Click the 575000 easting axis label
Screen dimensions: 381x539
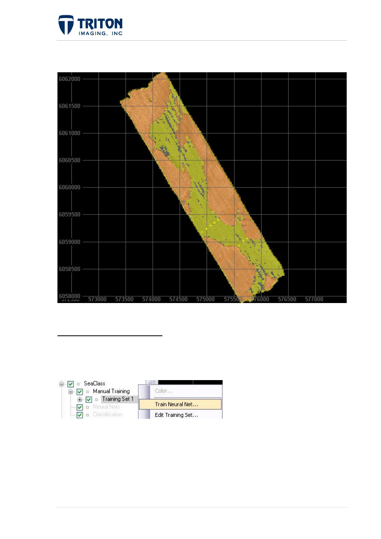pyautogui.click(x=205, y=299)
